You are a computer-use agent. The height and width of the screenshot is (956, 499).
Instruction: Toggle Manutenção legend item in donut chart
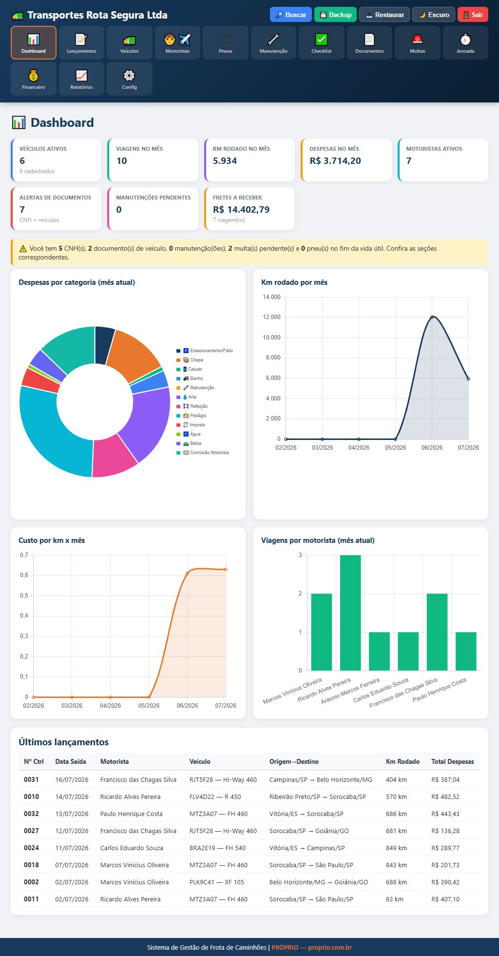(x=195, y=388)
